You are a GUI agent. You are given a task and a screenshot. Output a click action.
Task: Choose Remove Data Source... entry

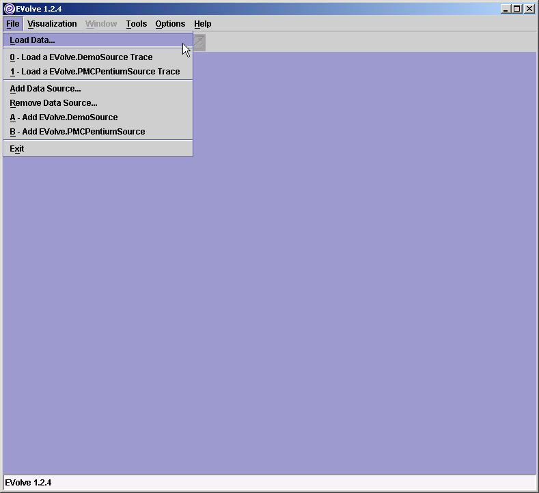coord(98,103)
